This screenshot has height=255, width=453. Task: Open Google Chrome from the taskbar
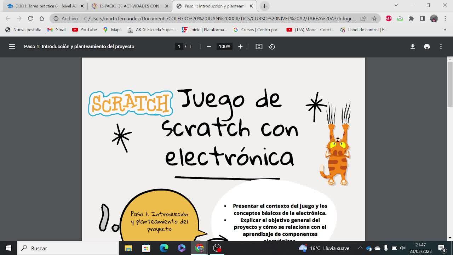(199, 248)
